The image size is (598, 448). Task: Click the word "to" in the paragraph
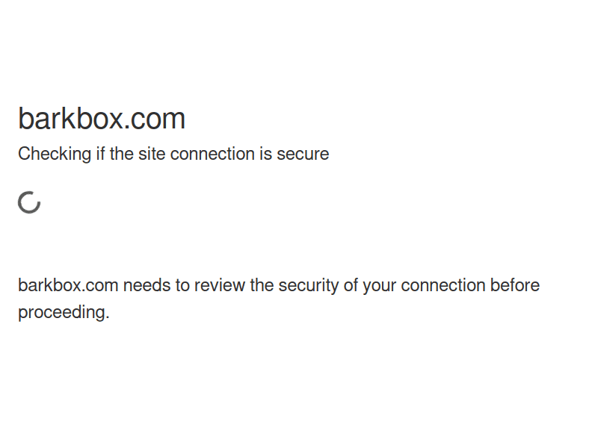click(182, 285)
